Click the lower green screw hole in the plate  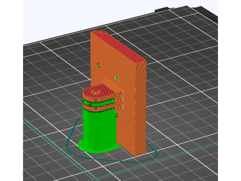point(117,79)
